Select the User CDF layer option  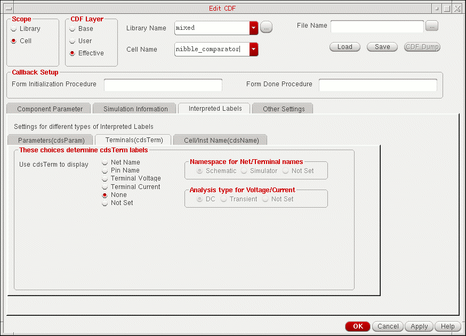tap(73, 41)
